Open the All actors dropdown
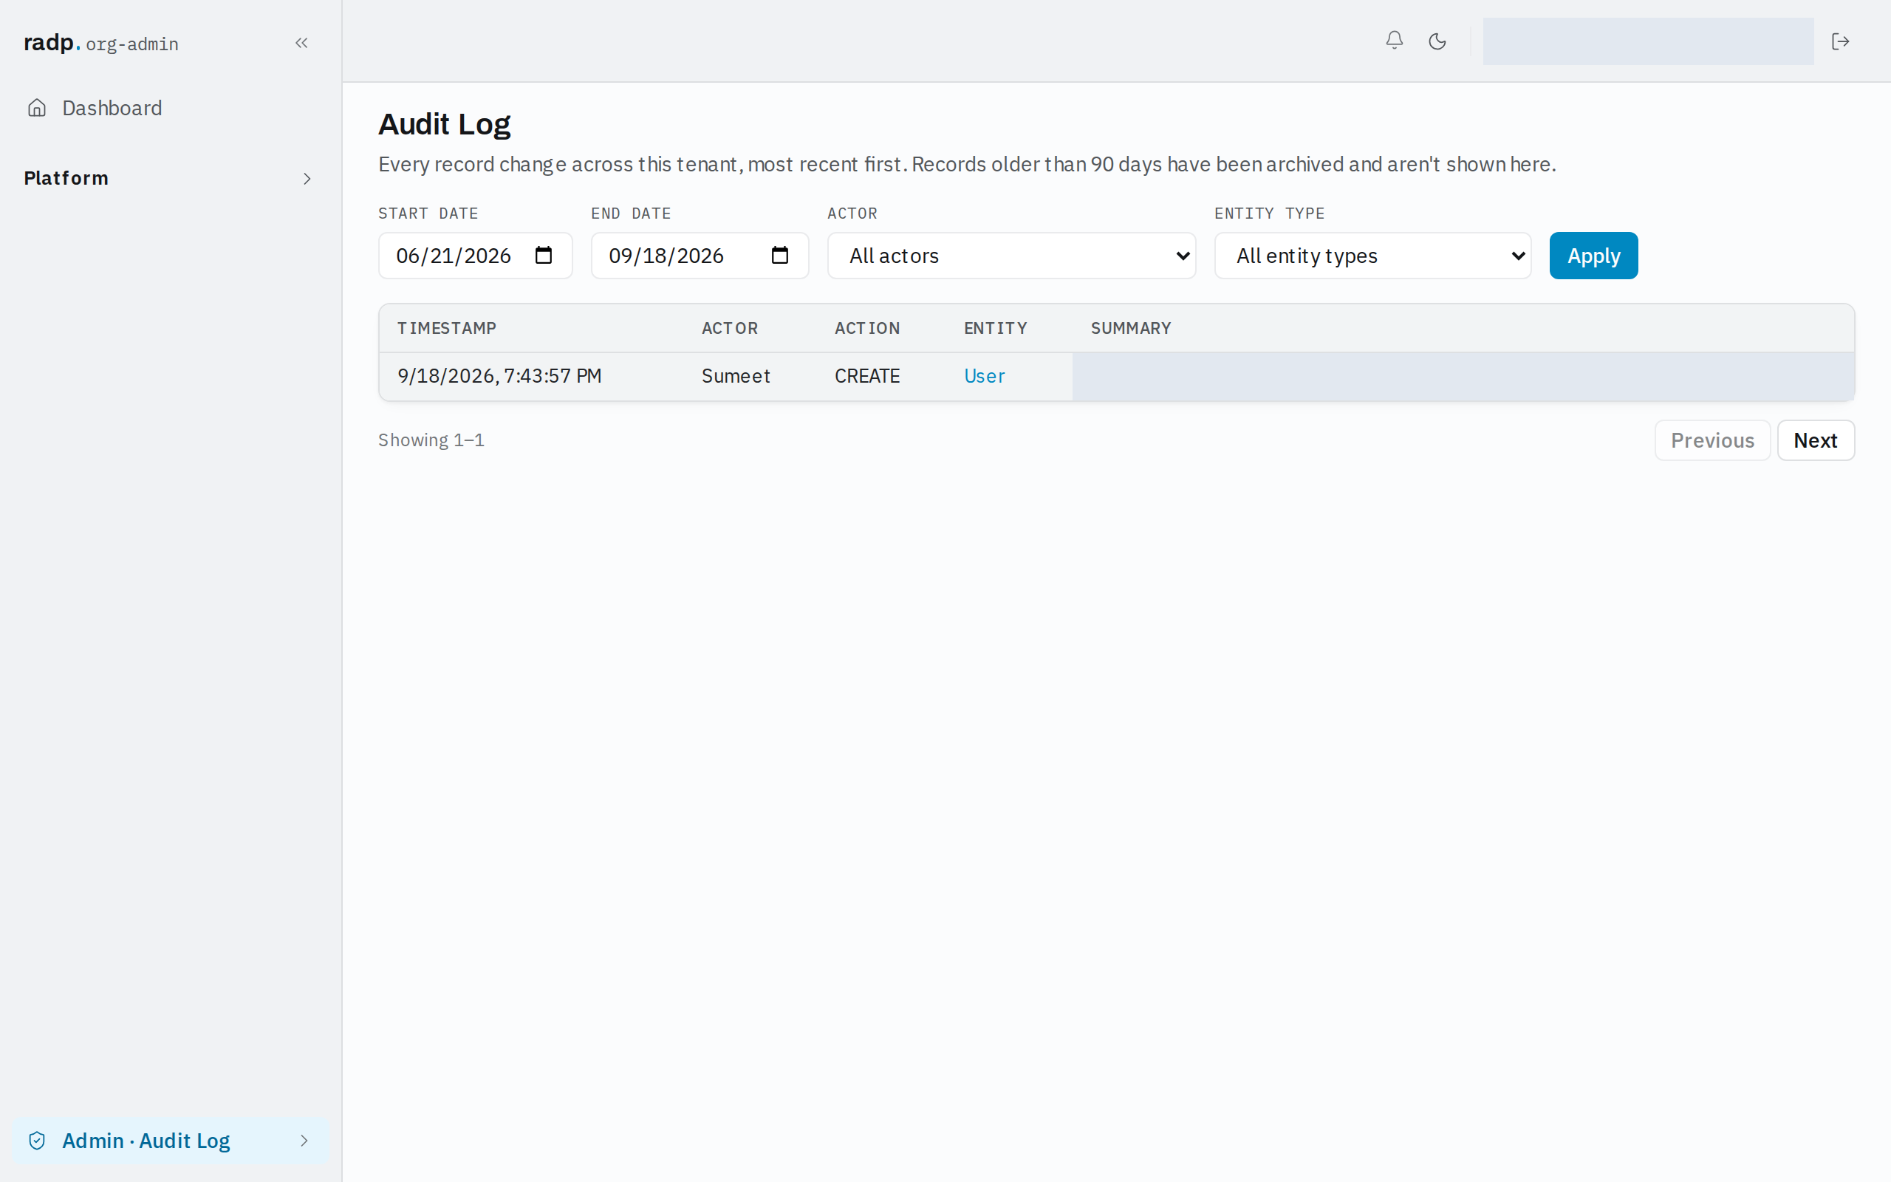Viewport: 1891px width, 1182px height. (1011, 256)
